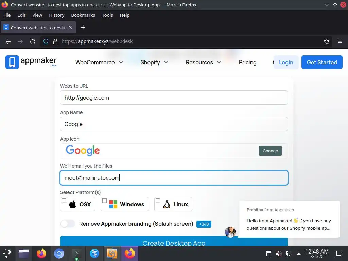The image size is (348, 261).
Task: Click Create Desktop App button
Action: tap(174, 242)
